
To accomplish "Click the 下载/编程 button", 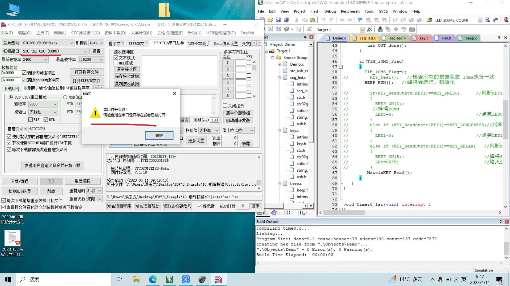I will 19,181.
